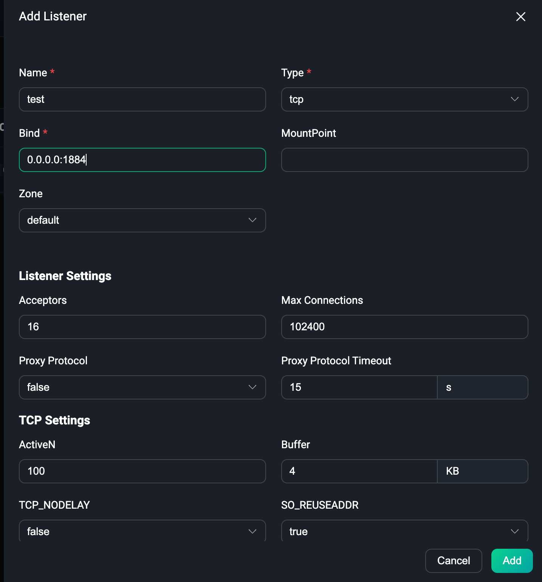Open the Type dropdown showing tcp
The image size is (542, 582).
coord(397,99)
